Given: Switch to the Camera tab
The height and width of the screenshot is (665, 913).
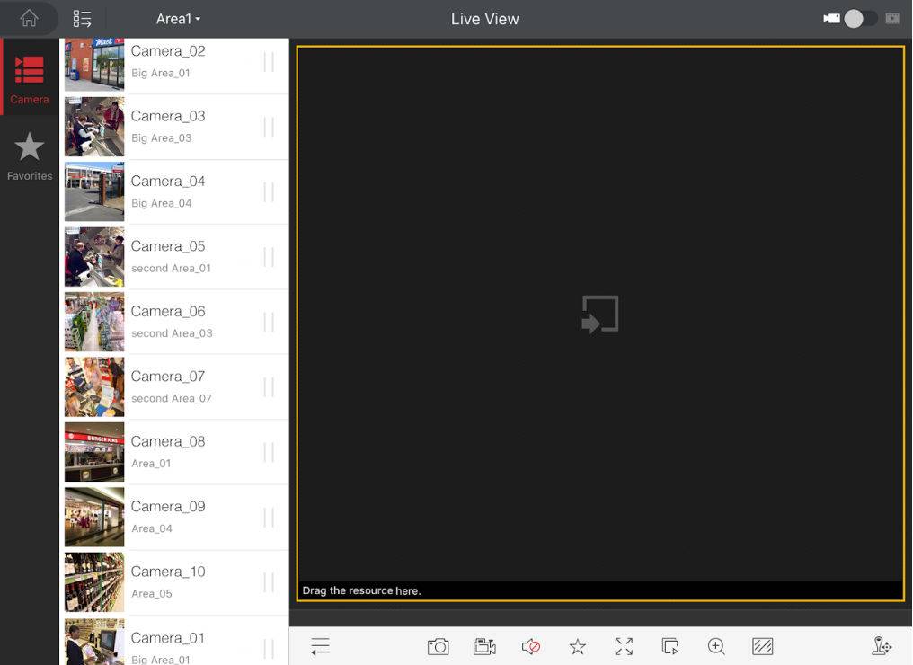Looking at the screenshot, I should (x=30, y=77).
